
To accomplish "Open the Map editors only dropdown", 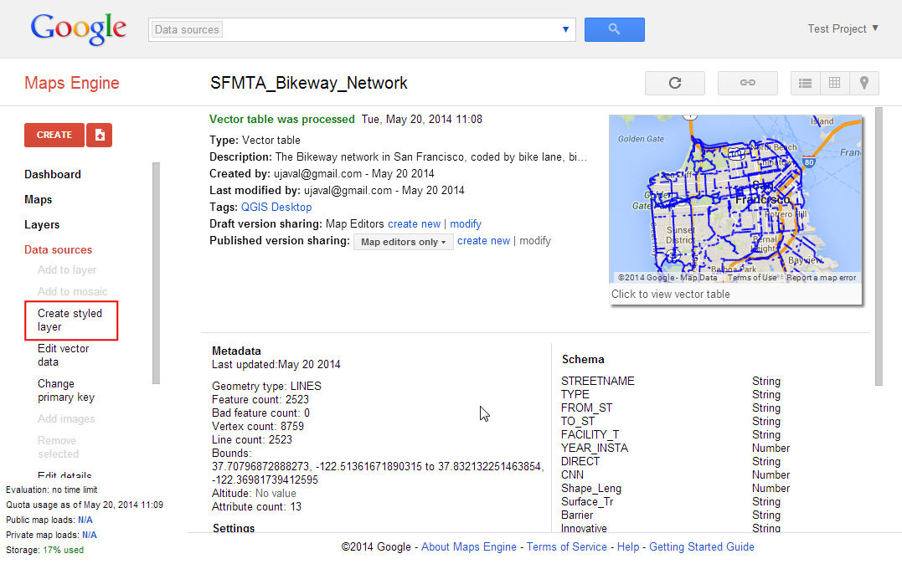I will pyautogui.click(x=403, y=242).
